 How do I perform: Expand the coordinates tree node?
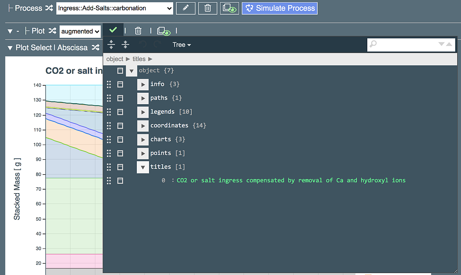(143, 126)
